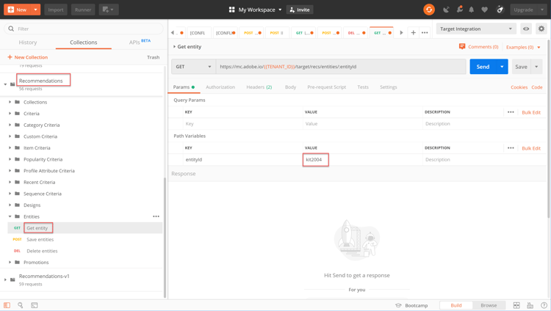Open the HTTP method GET dropdown
The height and width of the screenshot is (311, 551).
(194, 66)
